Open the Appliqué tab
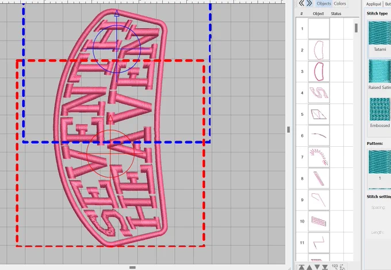Image resolution: width=391 pixels, height=270 pixels. (x=374, y=4)
